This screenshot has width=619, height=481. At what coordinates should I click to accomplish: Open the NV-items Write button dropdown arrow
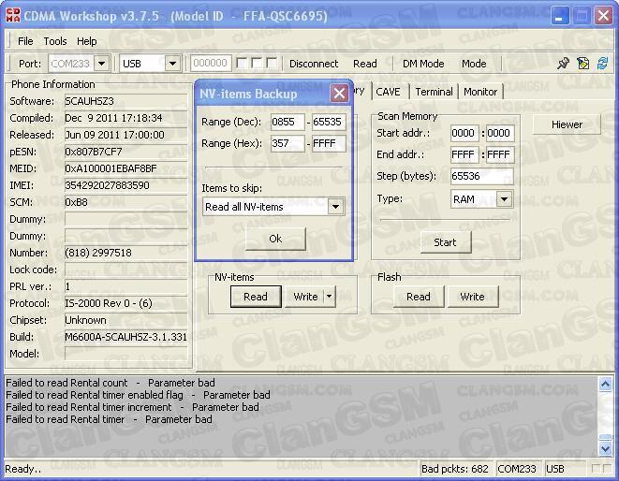click(x=330, y=297)
